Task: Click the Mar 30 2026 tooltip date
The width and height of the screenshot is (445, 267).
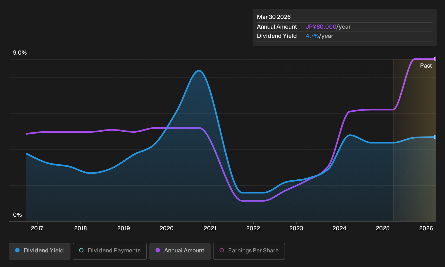Action: coord(274,17)
